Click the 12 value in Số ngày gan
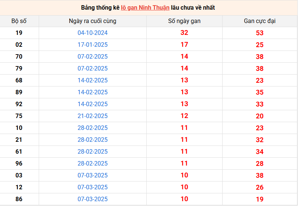Image resolution: width=300 pixels, height=206 pixels. point(184,116)
